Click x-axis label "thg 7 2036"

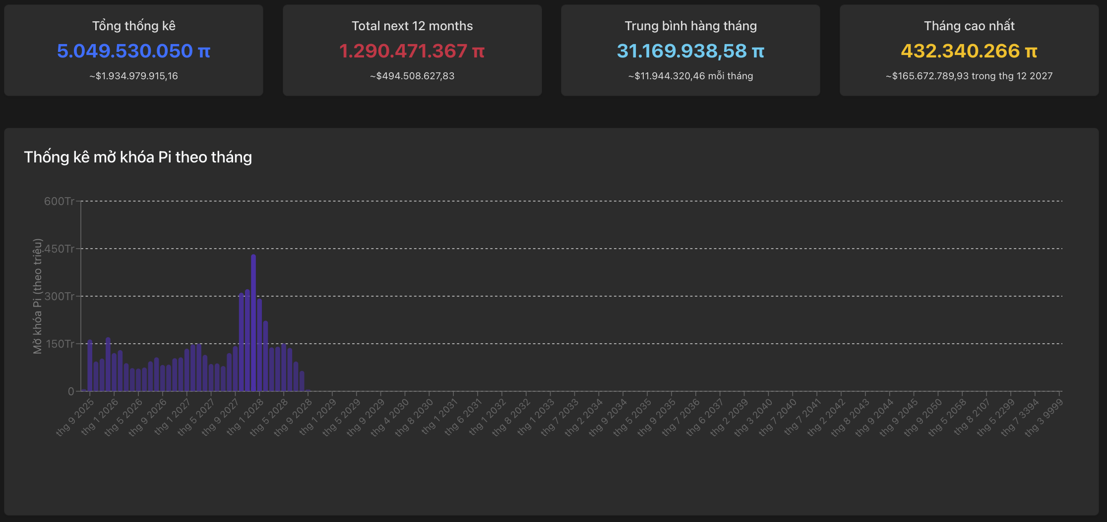[681, 417]
